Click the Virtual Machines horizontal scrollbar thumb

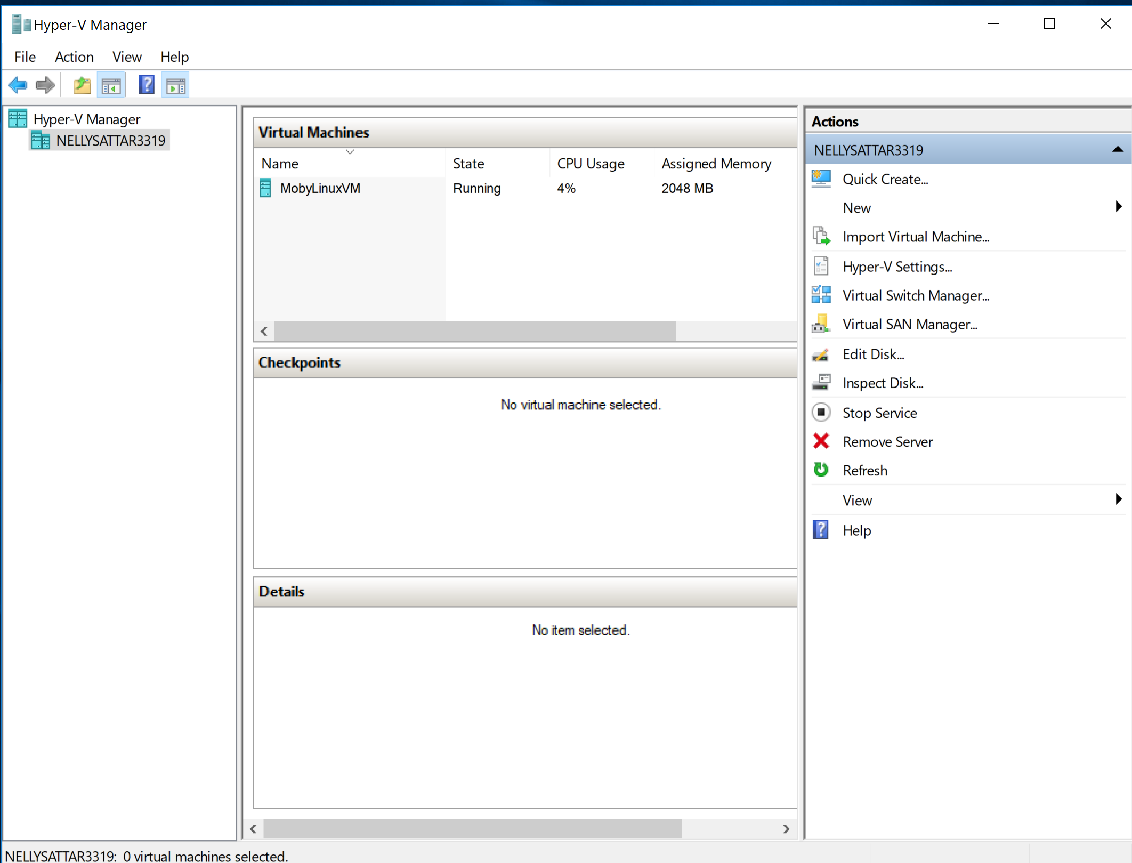(475, 331)
